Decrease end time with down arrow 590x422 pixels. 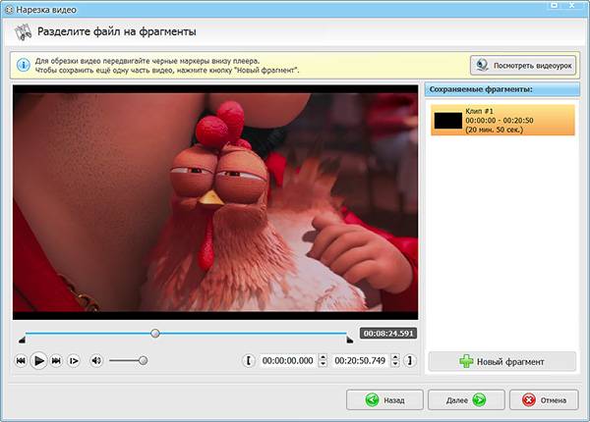click(x=395, y=364)
